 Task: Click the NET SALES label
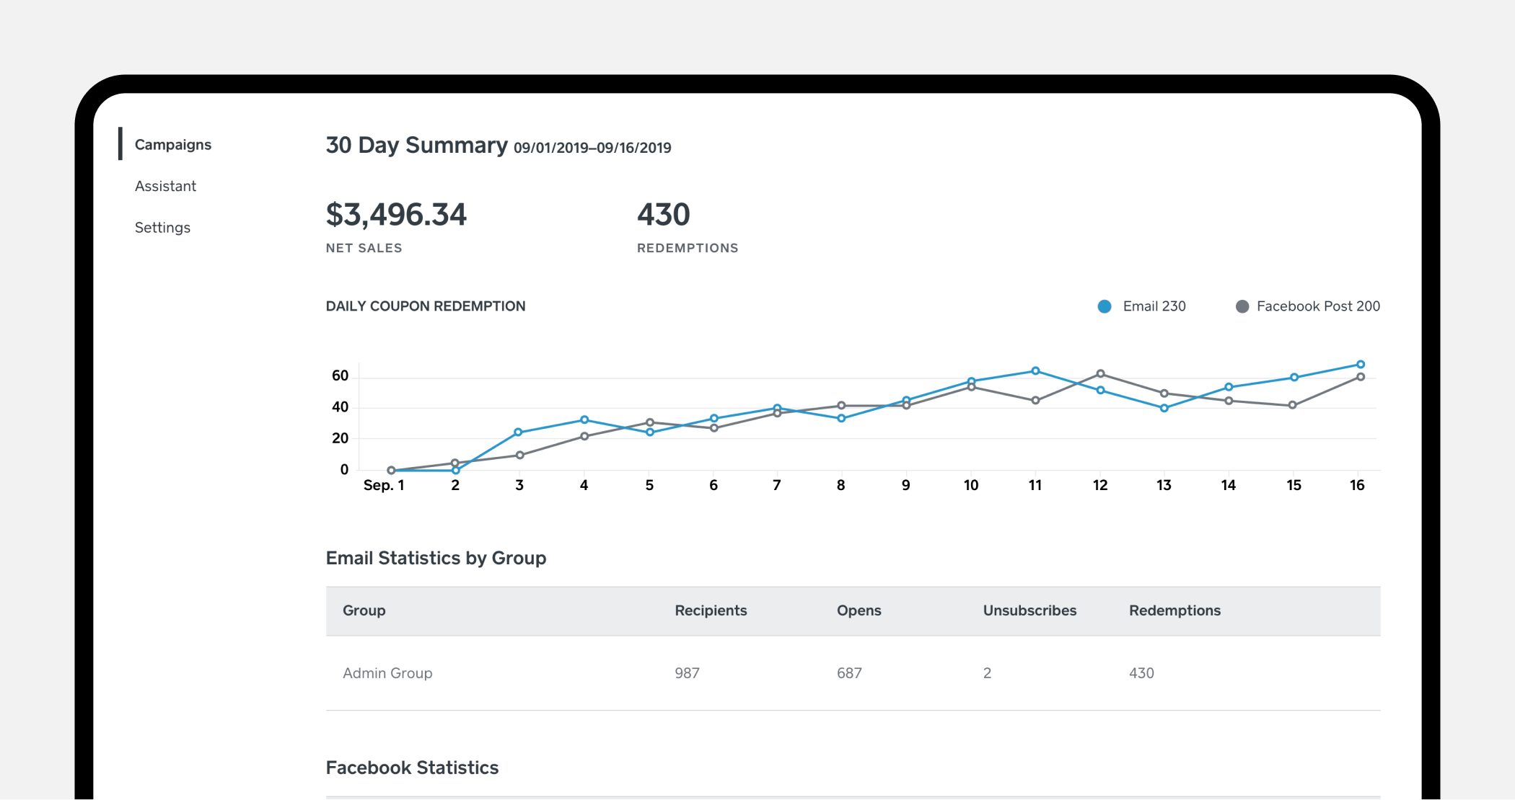coord(364,248)
